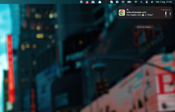Click the red calendar icon in menu bar
This screenshot has width=175, height=112.
click(87, 2)
